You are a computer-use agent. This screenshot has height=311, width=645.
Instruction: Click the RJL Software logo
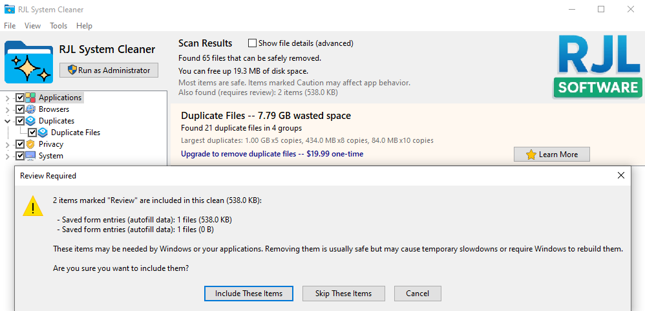598,66
